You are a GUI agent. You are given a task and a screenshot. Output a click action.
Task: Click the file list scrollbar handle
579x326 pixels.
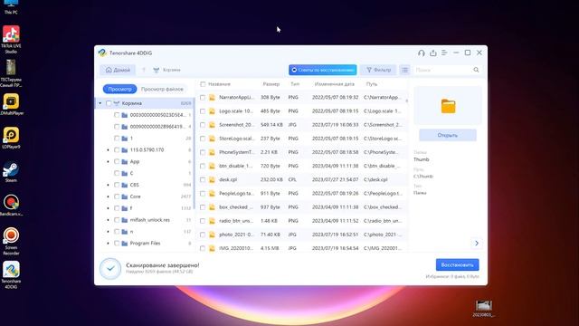(406, 101)
